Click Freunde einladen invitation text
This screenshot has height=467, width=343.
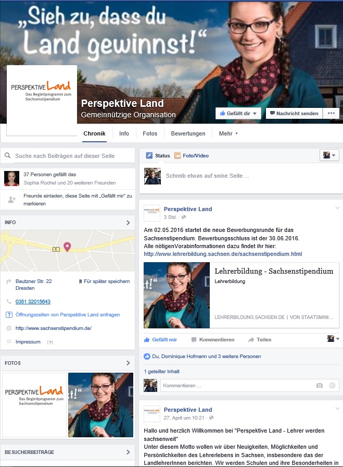(78, 200)
